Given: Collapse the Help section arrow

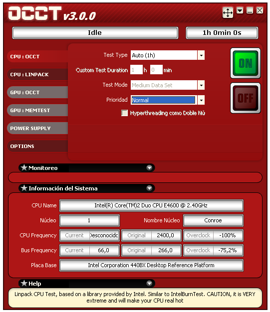Looking at the screenshot, I should (149, 283).
